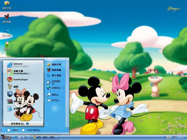Image resolution: width=187 pixels, height=140 pixels.
Task: Open 我的文档 in start menu right column
Action: point(54,64)
